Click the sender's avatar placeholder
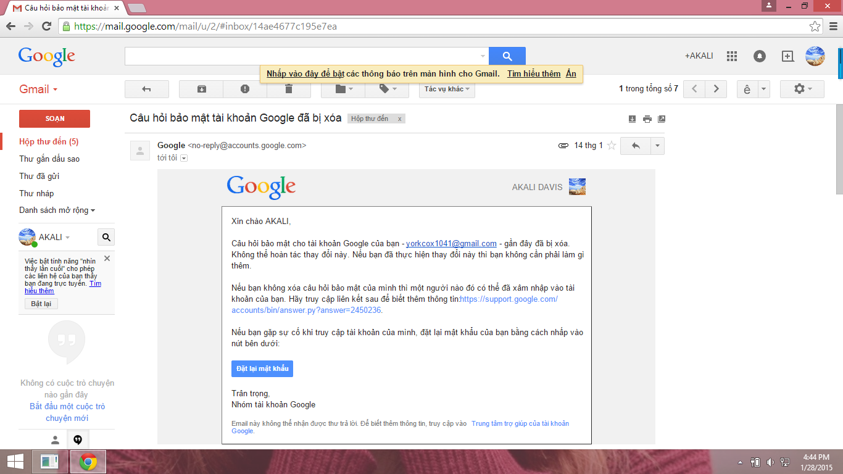 (140, 151)
